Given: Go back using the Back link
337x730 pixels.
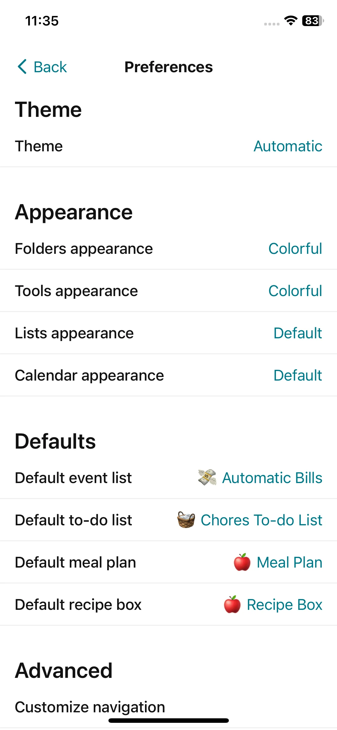Looking at the screenshot, I should click(50, 67).
